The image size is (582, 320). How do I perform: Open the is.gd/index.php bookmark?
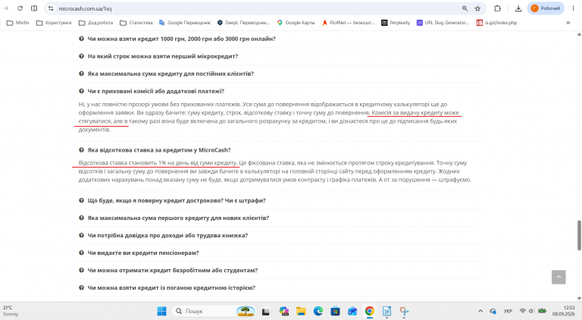click(x=496, y=23)
